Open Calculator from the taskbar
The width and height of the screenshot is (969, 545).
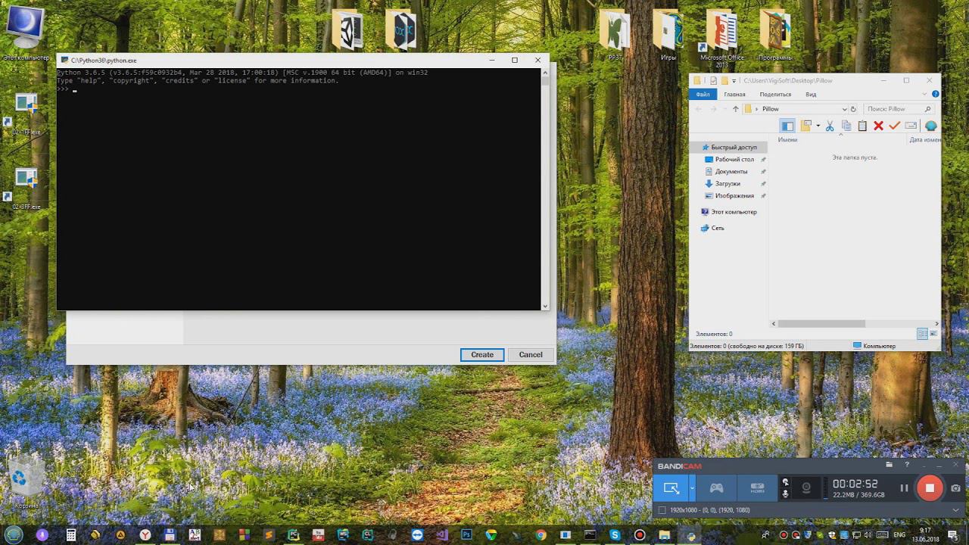pyautogui.click(x=71, y=535)
